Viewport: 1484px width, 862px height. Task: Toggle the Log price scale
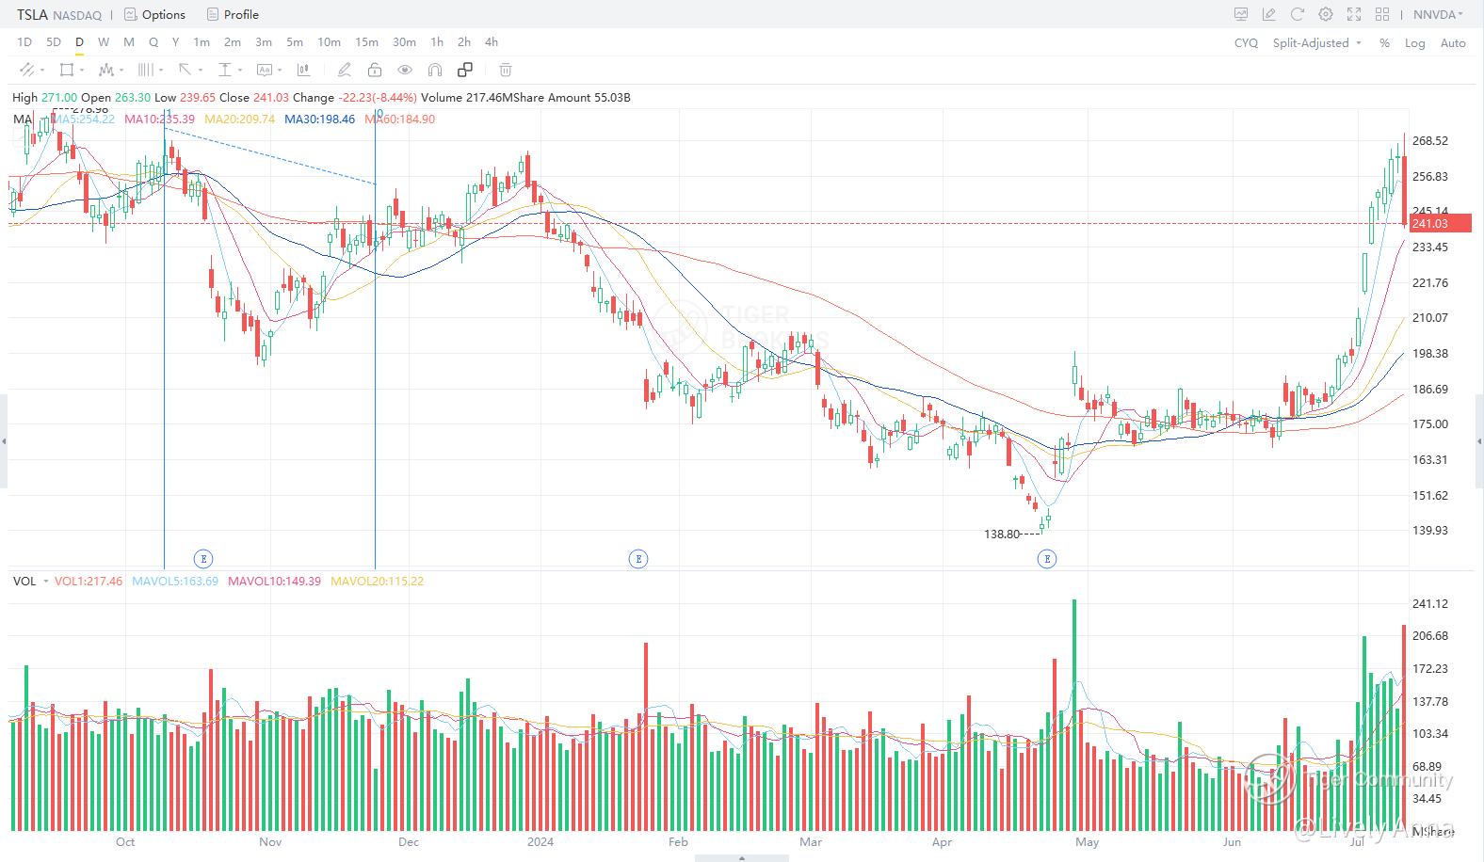tap(1415, 42)
